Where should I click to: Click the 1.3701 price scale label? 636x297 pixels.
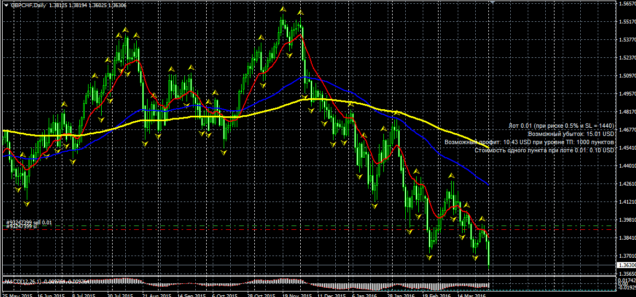(627, 256)
